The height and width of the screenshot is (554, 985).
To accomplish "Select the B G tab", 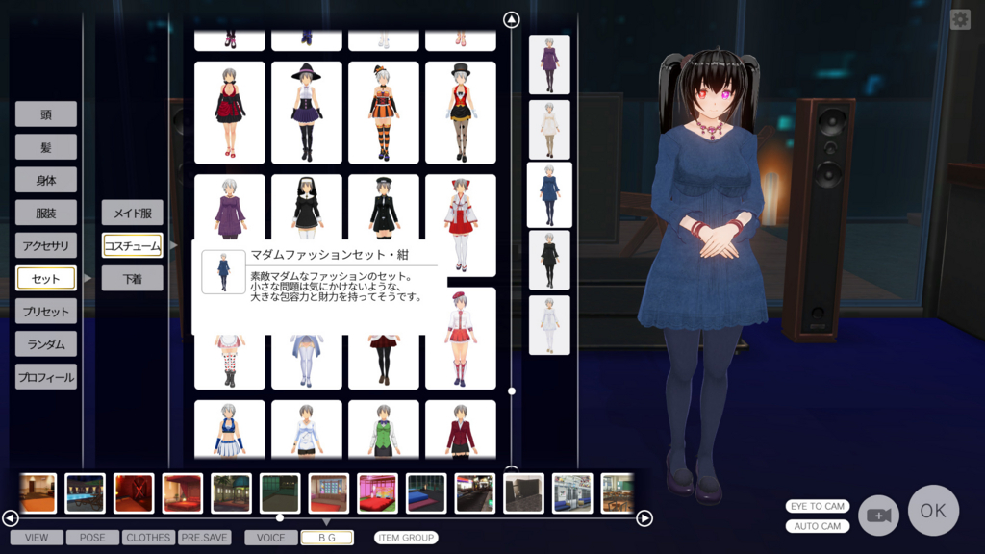I will [x=327, y=538].
